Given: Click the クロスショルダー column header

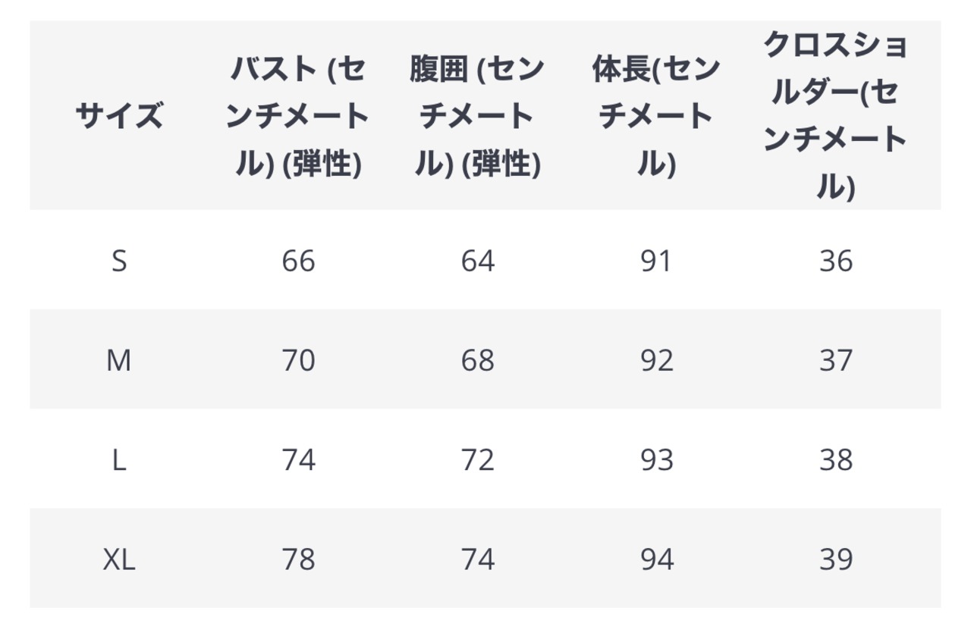Looking at the screenshot, I should (x=836, y=117).
